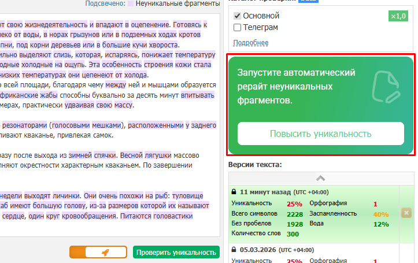Click the rocket icon in the orange switch
Screen dimensions: 418x263
(x=105, y=252)
